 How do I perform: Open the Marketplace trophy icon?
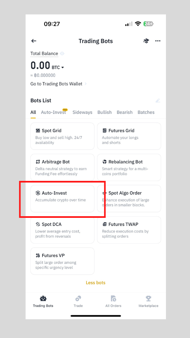[148, 298]
